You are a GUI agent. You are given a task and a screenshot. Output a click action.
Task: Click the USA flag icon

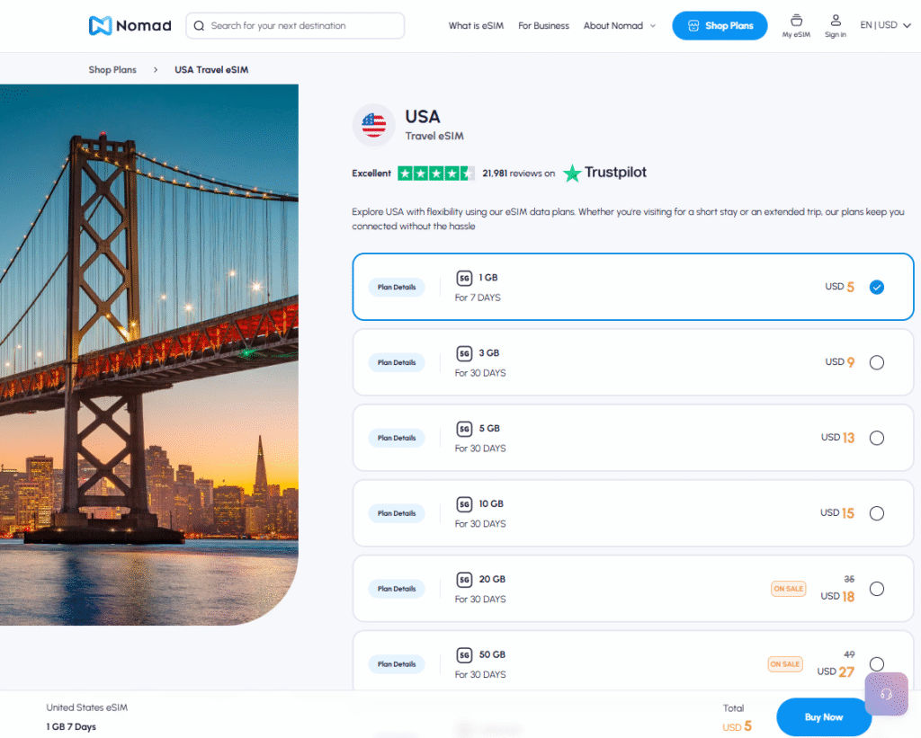(x=373, y=125)
